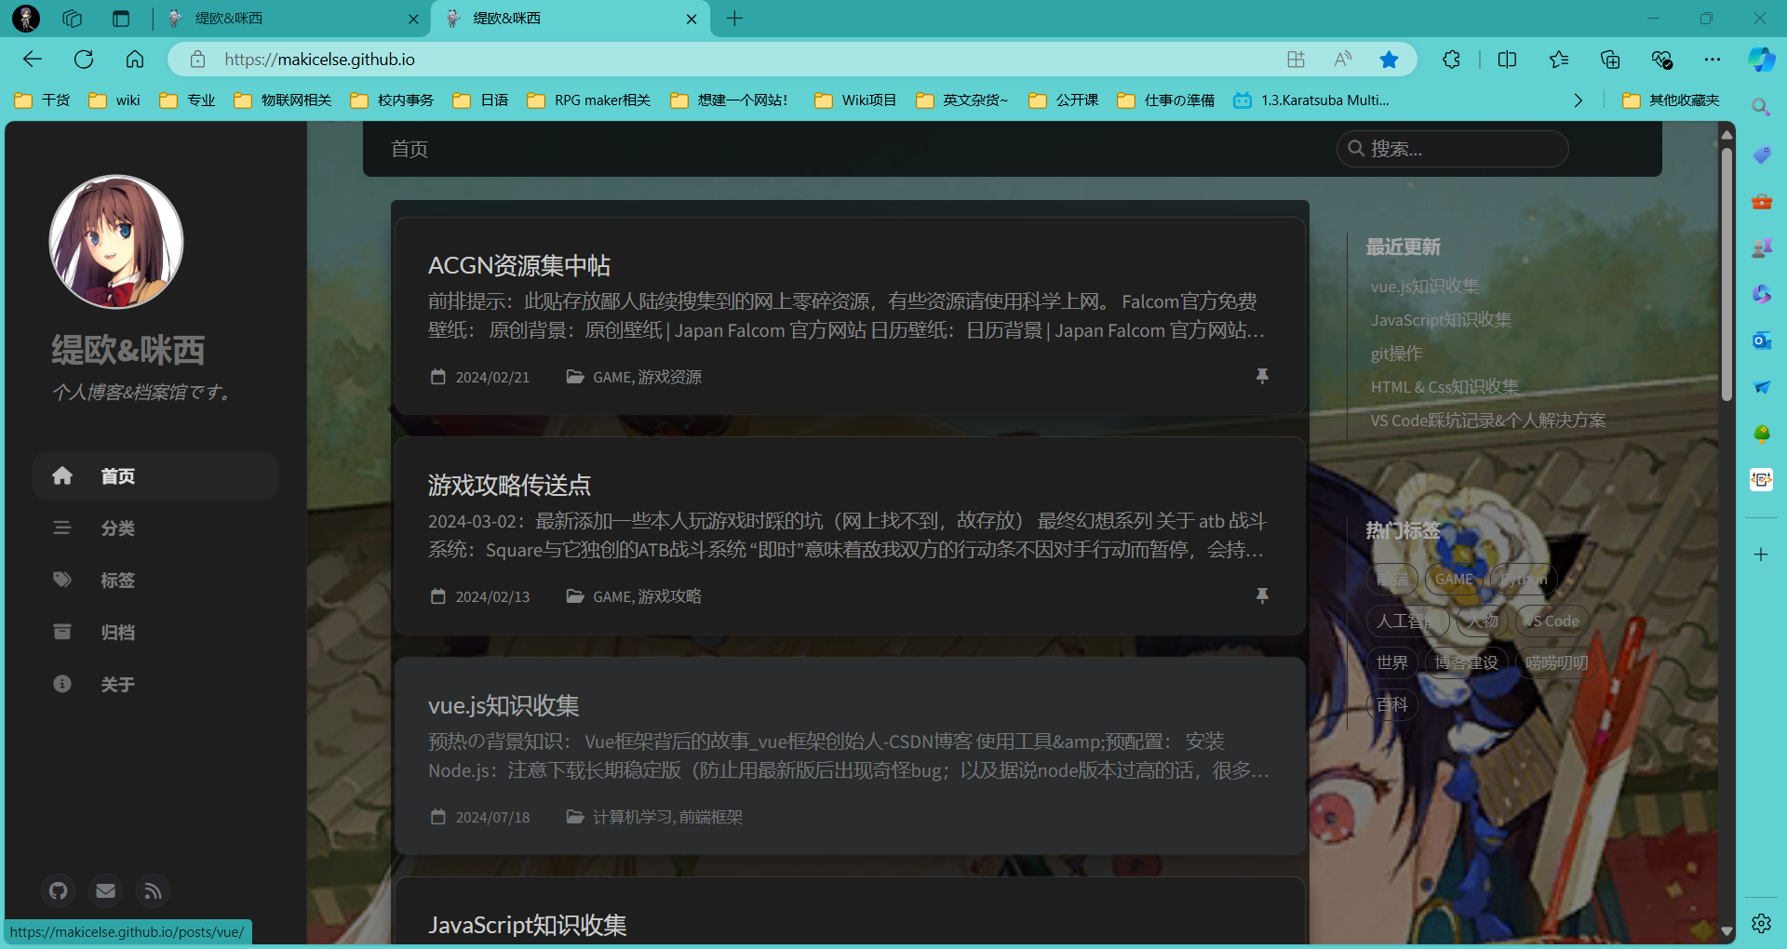The height and width of the screenshot is (949, 1787).
Task: Open the vue.js知识收集 post title
Action: click(504, 706)
